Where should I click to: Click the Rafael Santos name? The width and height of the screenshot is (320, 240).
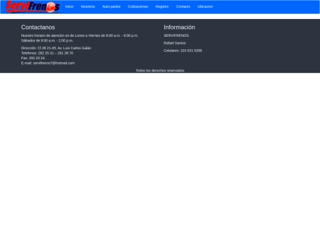[174, 43]
